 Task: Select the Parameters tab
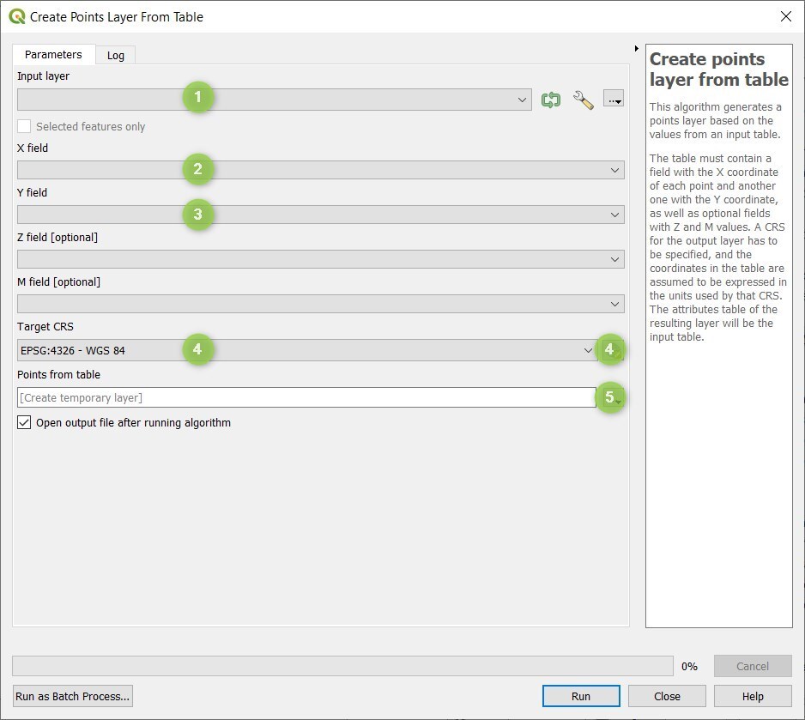pyautogui.click(x=53, y=54)
